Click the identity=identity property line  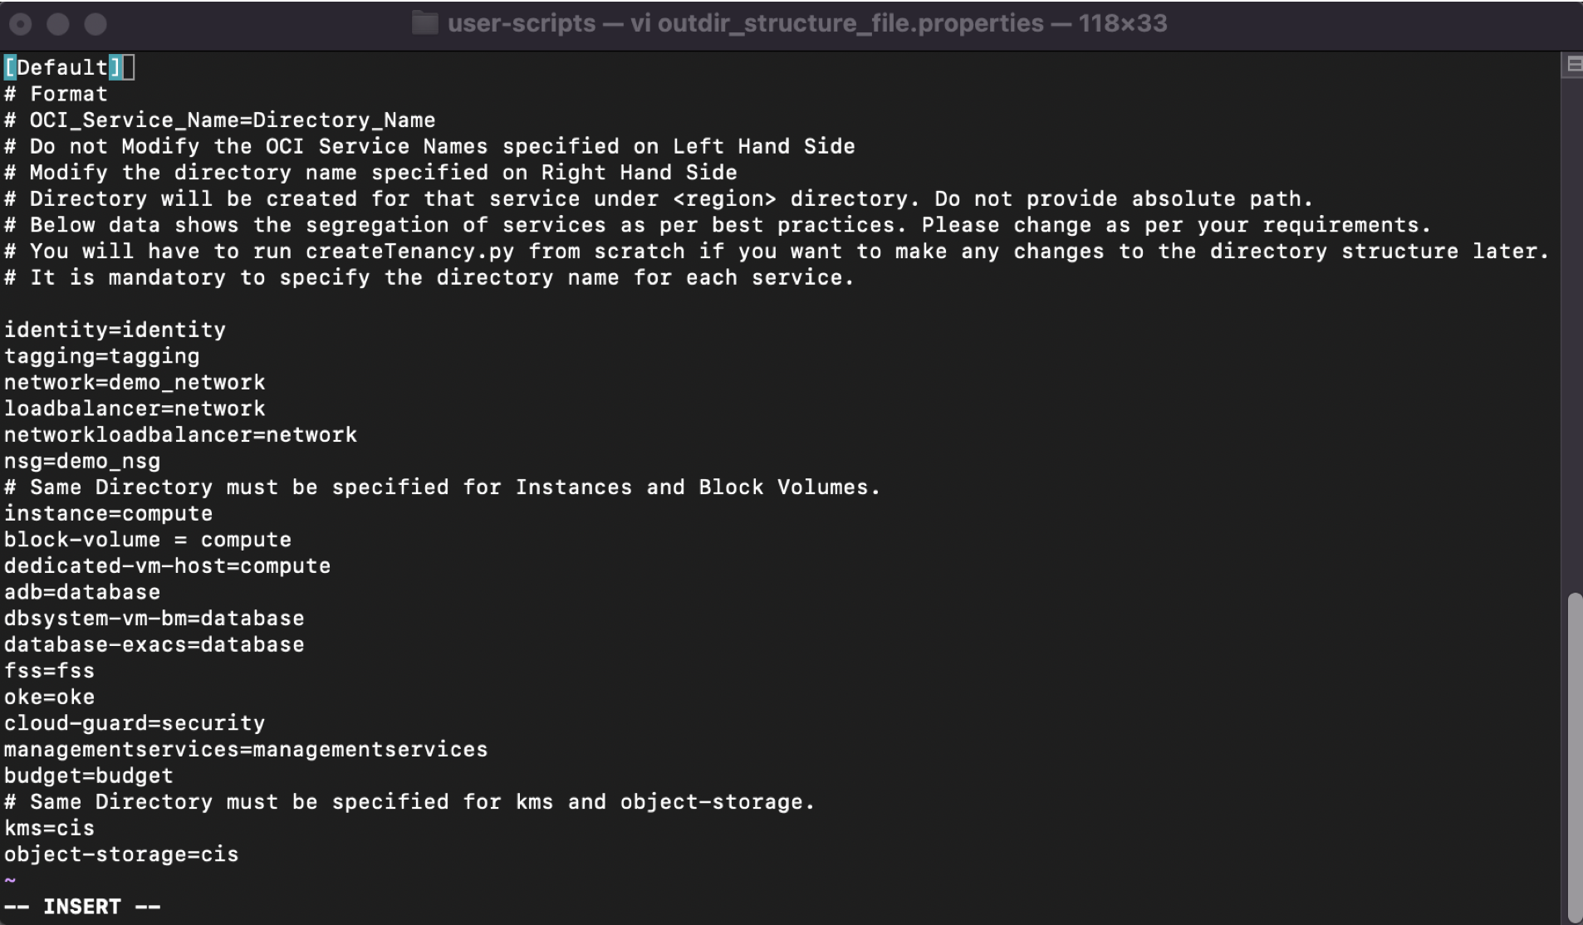[115, 330]
